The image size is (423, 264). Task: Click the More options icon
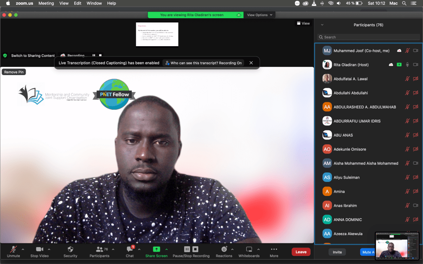274,250
